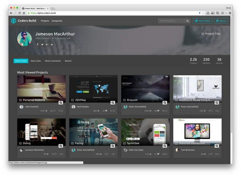Select the Coders Build browser tab
The image size is (241, 176).
click(35, 9)
